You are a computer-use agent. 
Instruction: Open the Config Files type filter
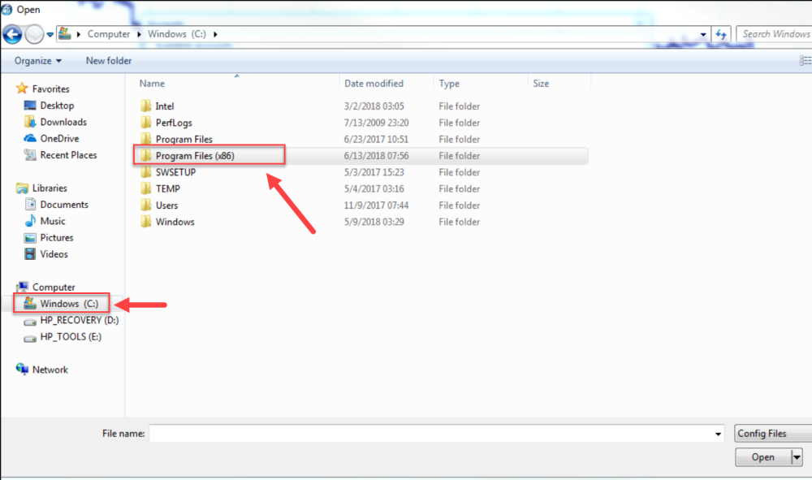(x=773, y=434)
